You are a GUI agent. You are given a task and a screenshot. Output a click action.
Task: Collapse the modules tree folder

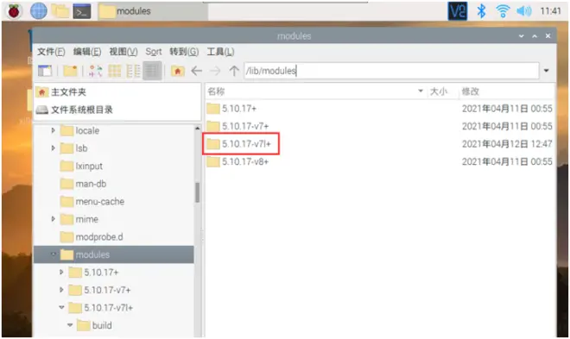(x=54, y=254)
